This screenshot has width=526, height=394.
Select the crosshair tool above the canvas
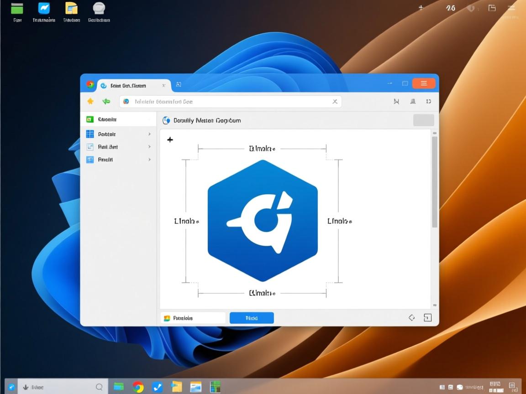pos(170,140)
